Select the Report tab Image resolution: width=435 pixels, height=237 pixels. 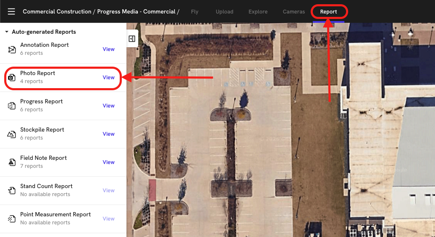coord(328,12)
